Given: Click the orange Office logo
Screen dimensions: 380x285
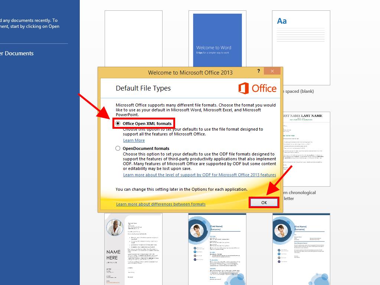Looking at the screenshot, I should pyautogui.click(x=257, y=88).
